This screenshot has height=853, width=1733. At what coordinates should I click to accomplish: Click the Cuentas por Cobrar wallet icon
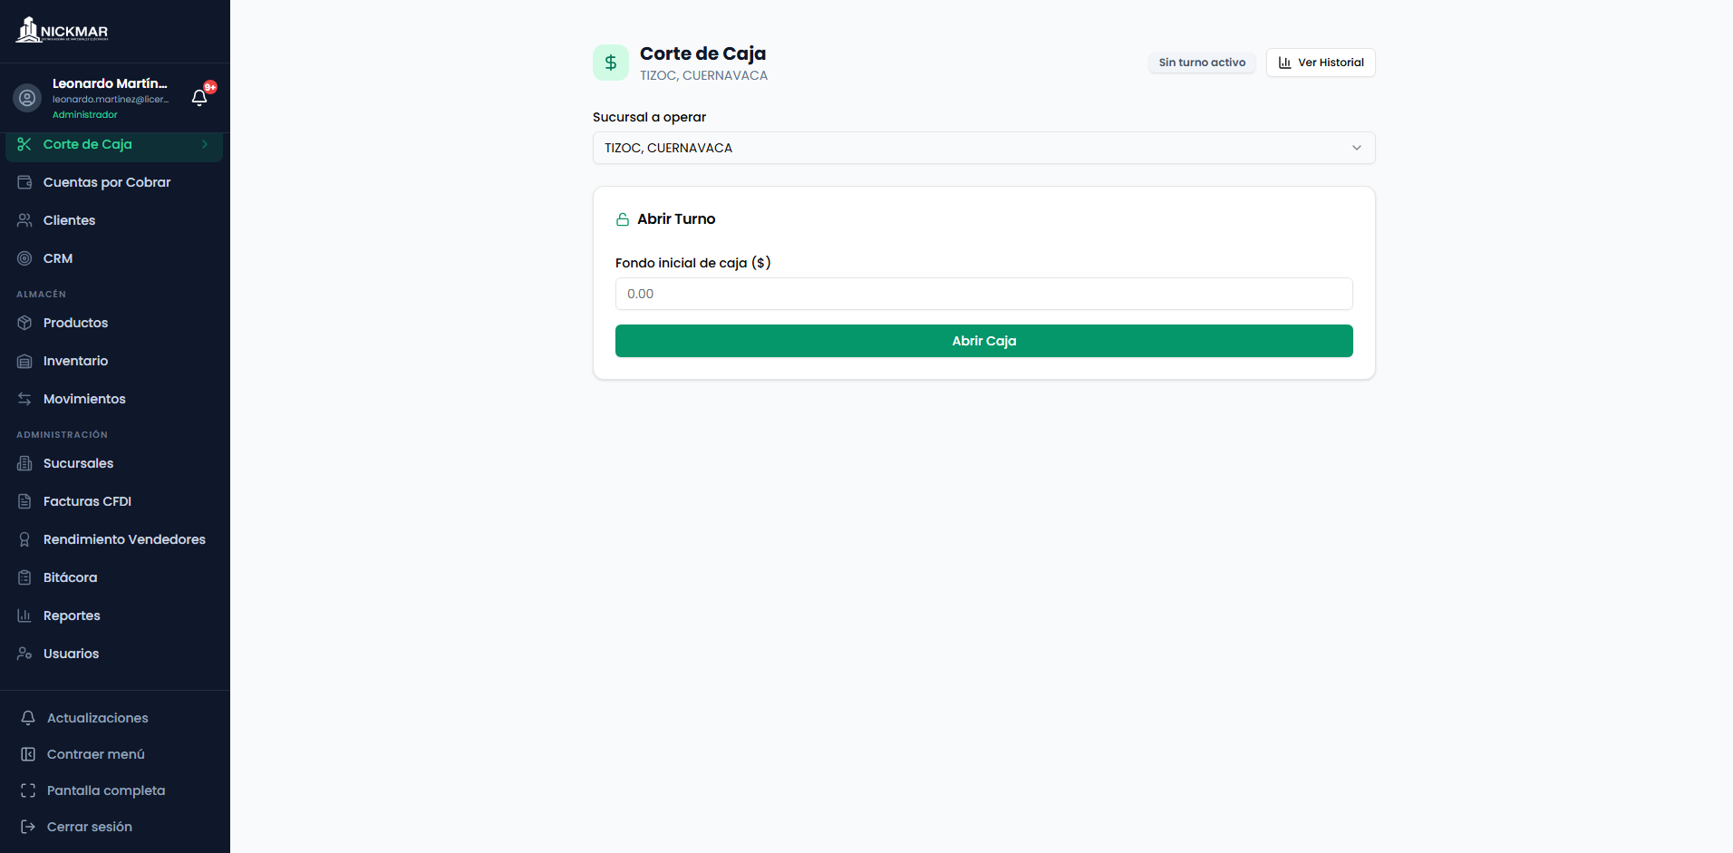coord(24,182)
